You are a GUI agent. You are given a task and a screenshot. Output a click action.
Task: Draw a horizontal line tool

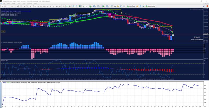click(x=12, y=6)
